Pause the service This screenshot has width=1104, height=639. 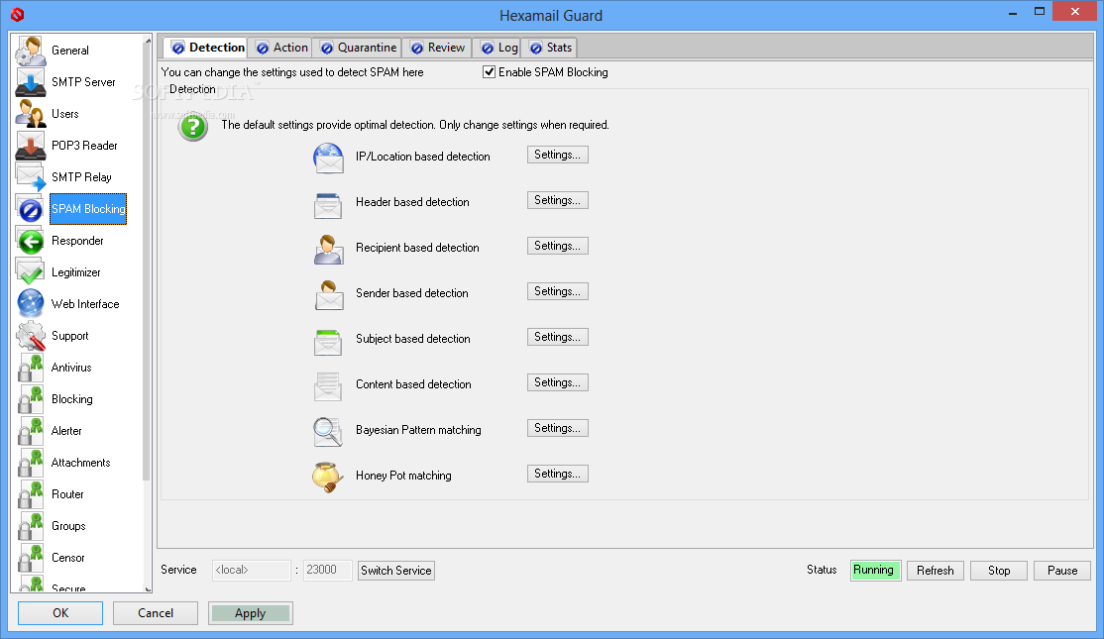point(1061,571)
